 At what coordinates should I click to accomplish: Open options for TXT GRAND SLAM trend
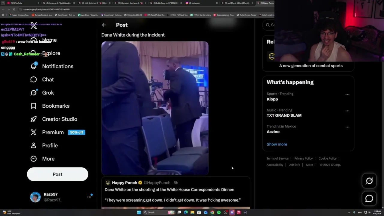point(347,111)
